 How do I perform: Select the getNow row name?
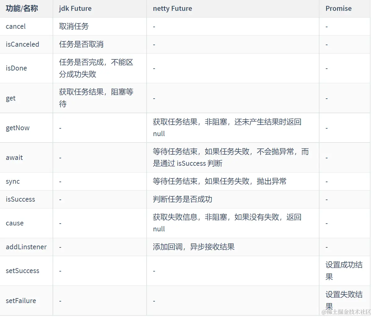click(x=18, y=128)
